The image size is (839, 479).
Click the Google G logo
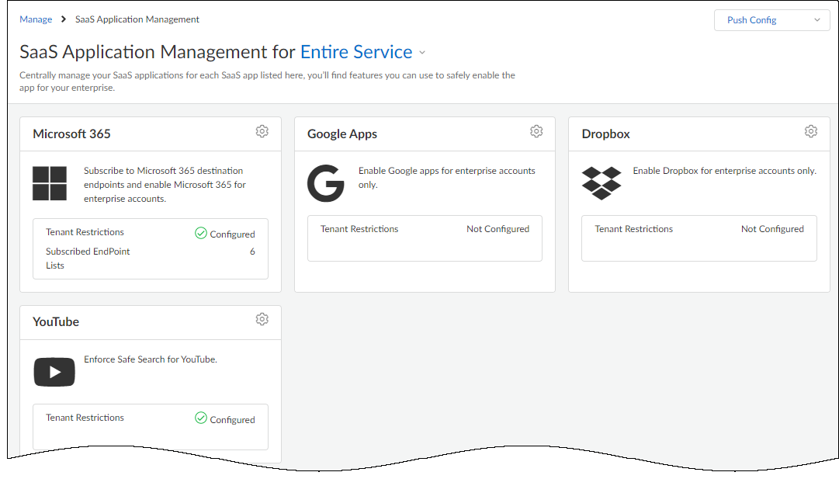pyautogui.click(x=325, y=183)
